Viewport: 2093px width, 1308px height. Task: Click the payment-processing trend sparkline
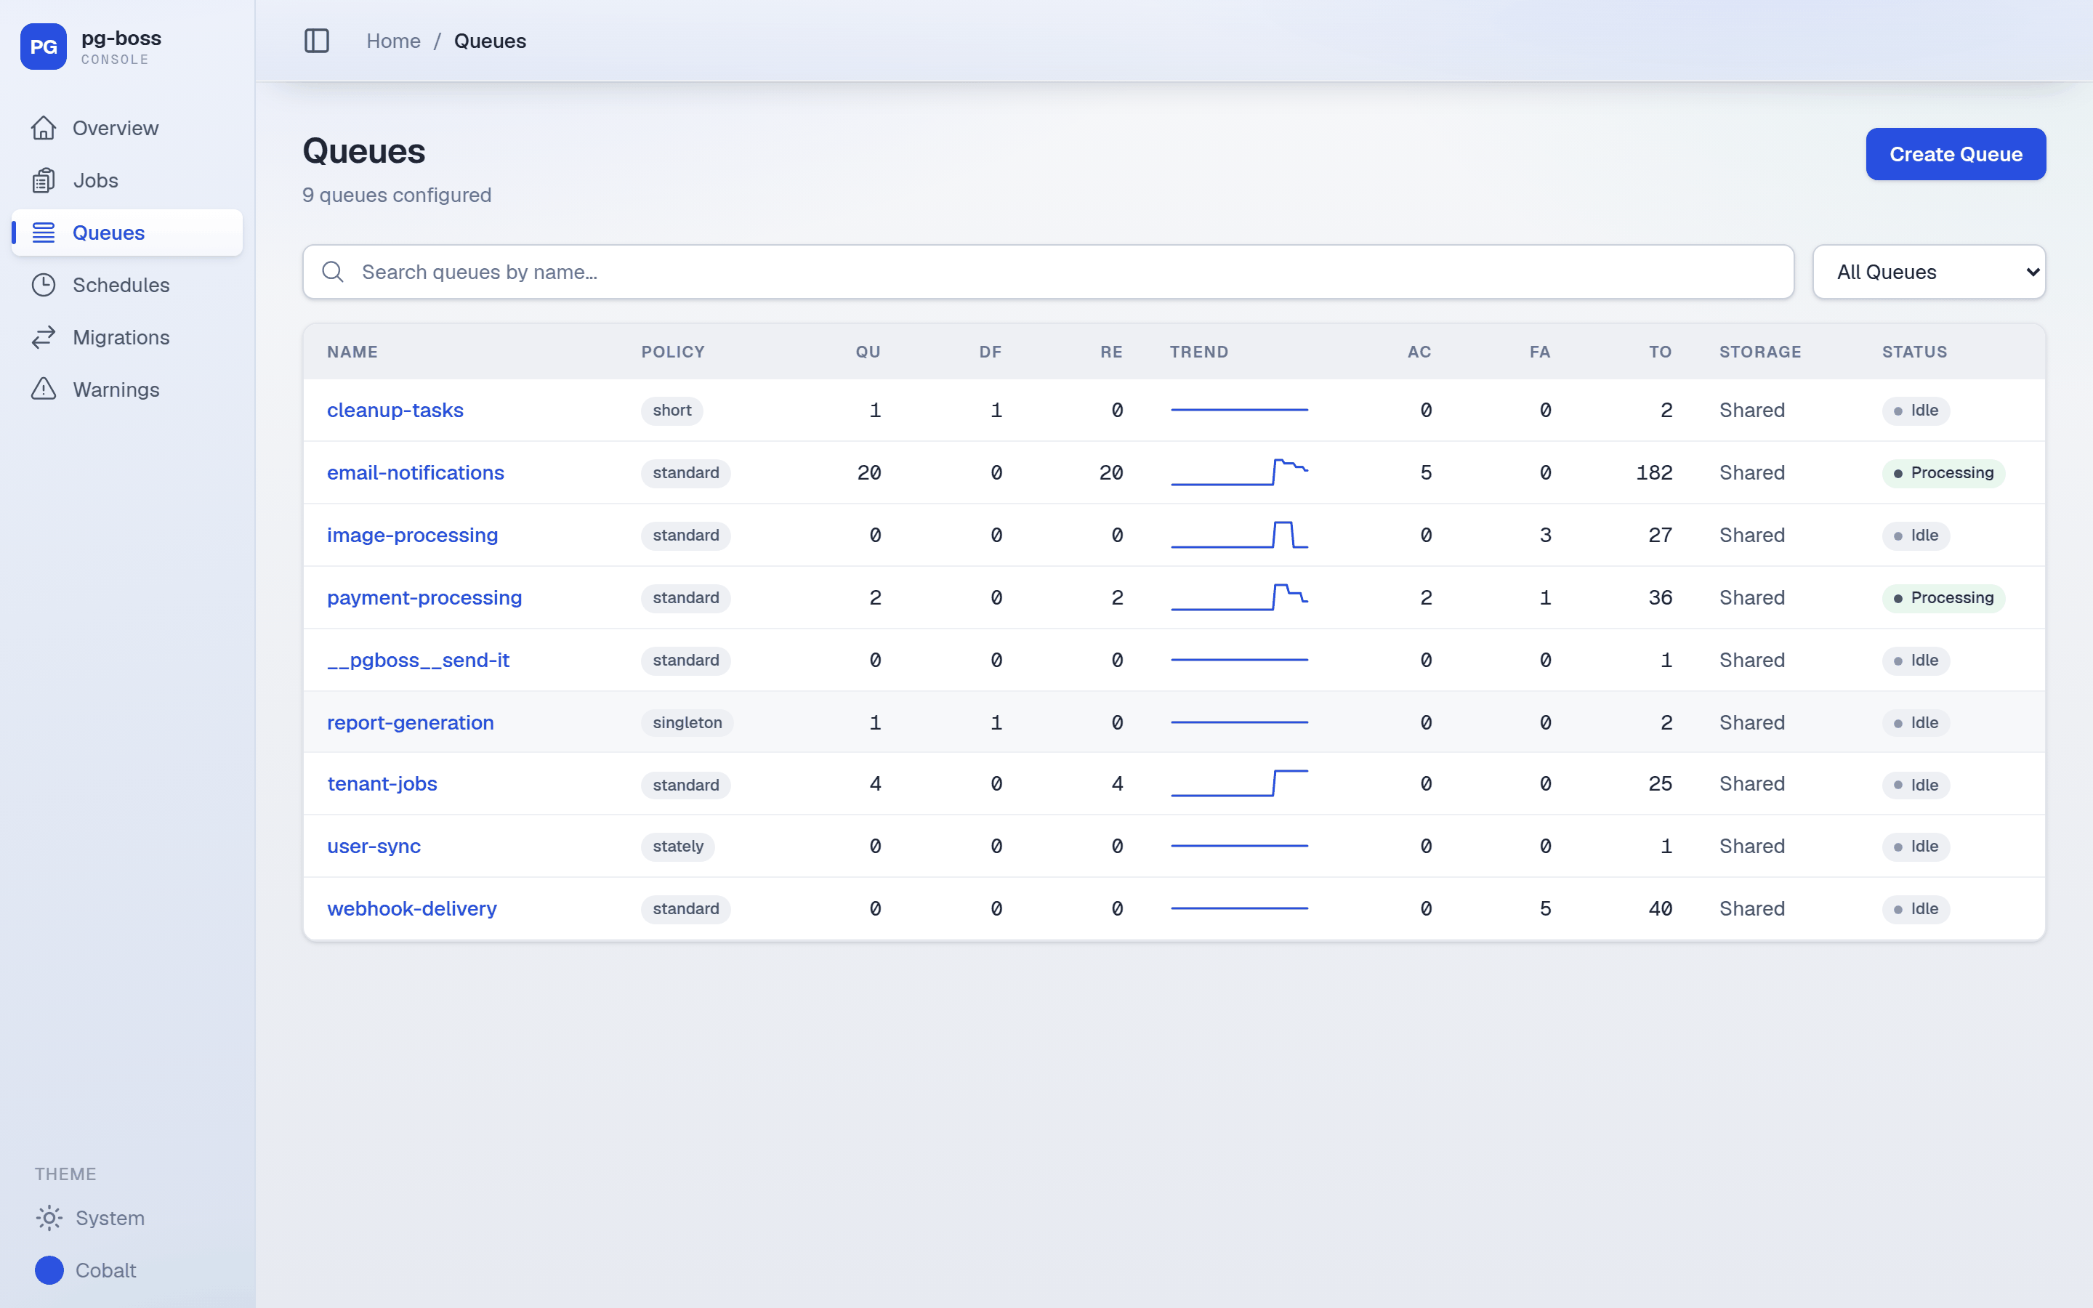[x=1239, y=598]
